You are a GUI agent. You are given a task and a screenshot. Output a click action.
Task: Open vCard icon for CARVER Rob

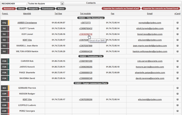pos(178,61)
